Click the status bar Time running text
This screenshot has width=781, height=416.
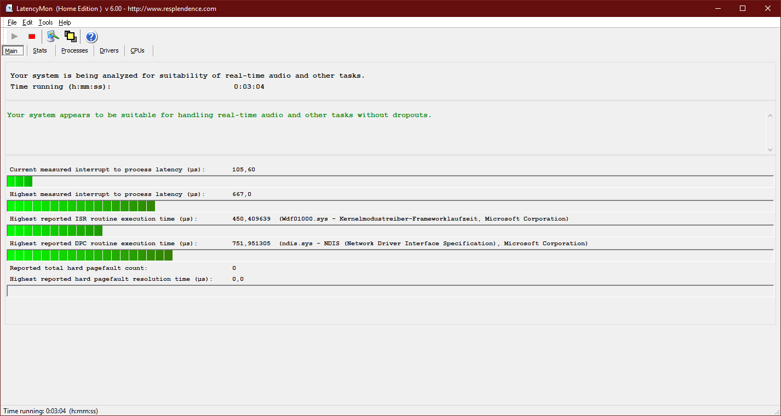(50, 411)
